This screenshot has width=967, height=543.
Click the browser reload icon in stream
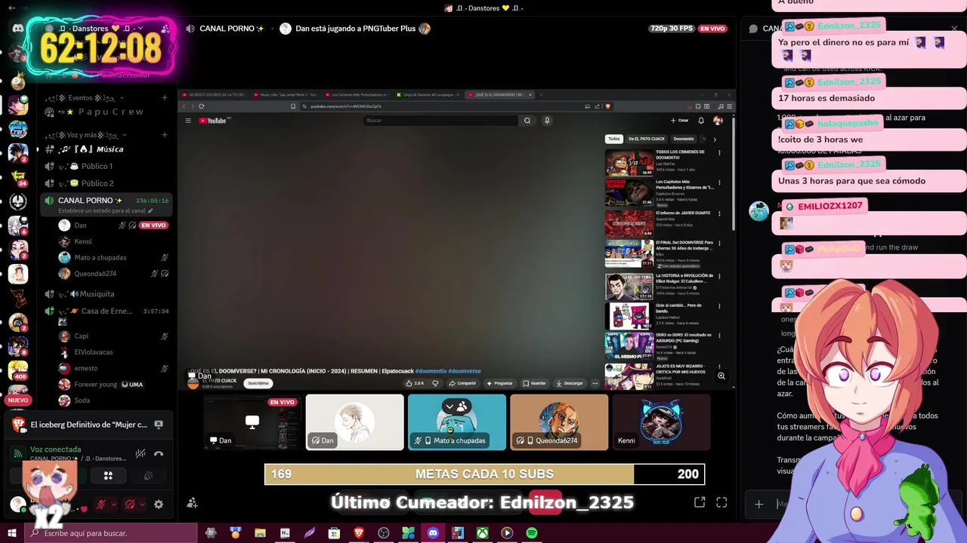(202, 106)
